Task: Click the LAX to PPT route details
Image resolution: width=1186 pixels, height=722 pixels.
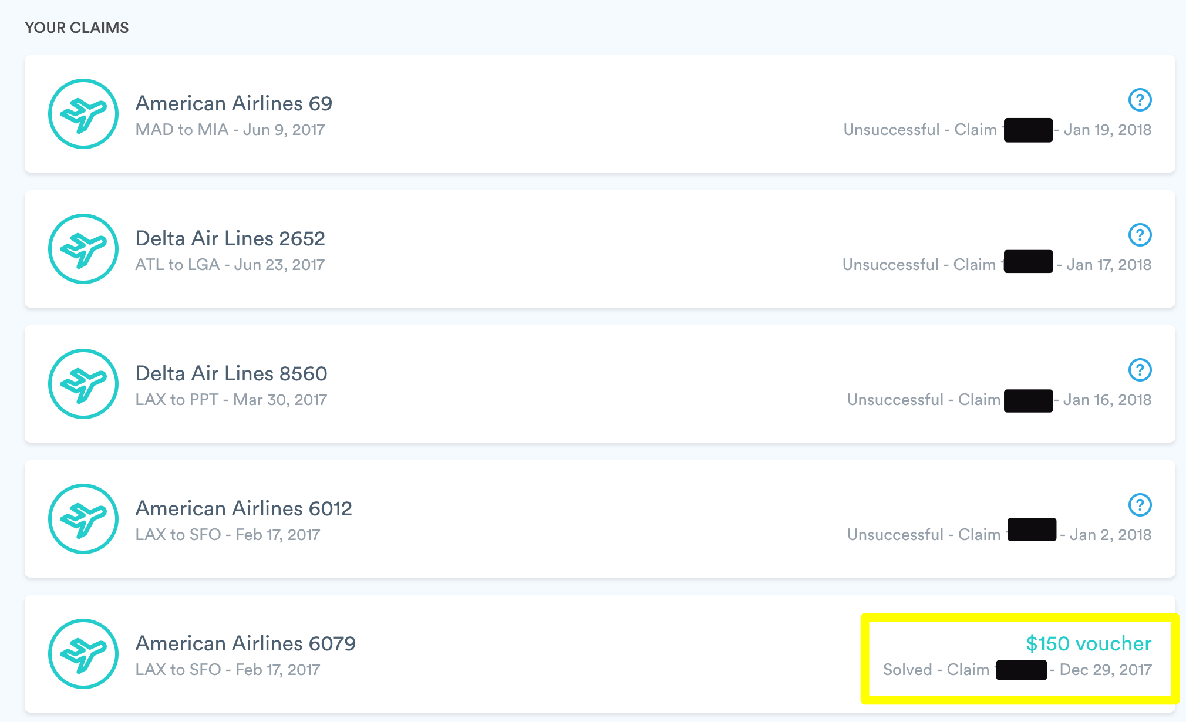Action: 231,400
